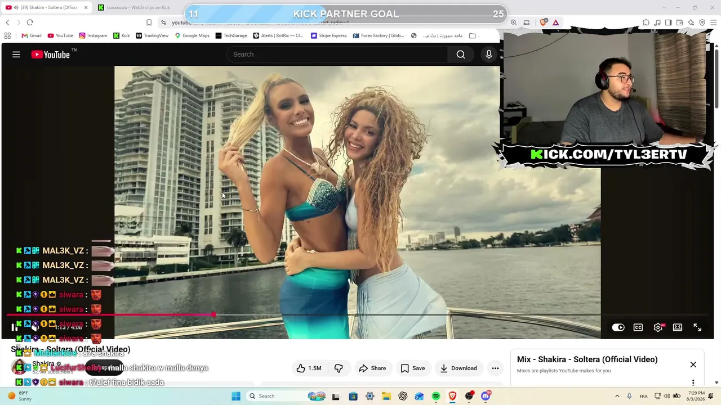Enter full screen video mode
Screen dimensions: 721x405
(697, 327)
